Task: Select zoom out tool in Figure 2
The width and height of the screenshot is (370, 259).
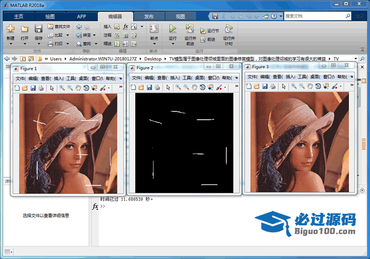Action: (186, 88)
